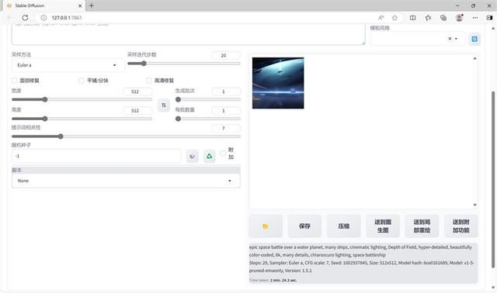Swap width and height with arrows button
The width and height of the screenshot is (497, 293).
[x=164, y=105]
